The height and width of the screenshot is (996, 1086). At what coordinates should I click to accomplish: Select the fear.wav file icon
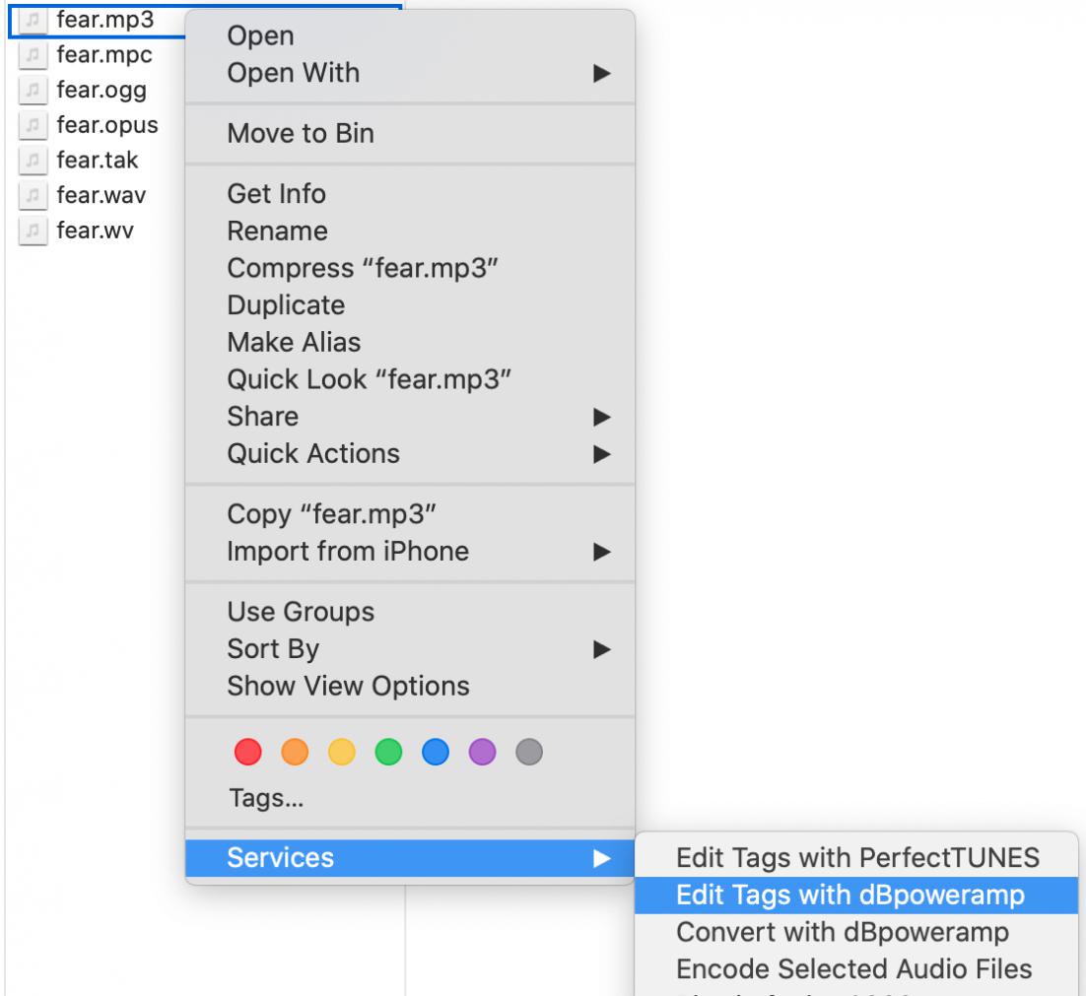[34, 196]
